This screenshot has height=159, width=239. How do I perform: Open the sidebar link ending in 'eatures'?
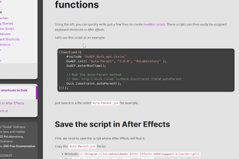[6, 34]
